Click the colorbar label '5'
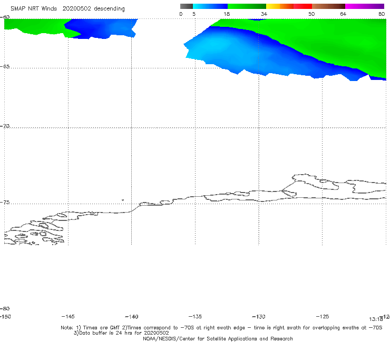The image size is (390, 342). click(x=194, y=14)
